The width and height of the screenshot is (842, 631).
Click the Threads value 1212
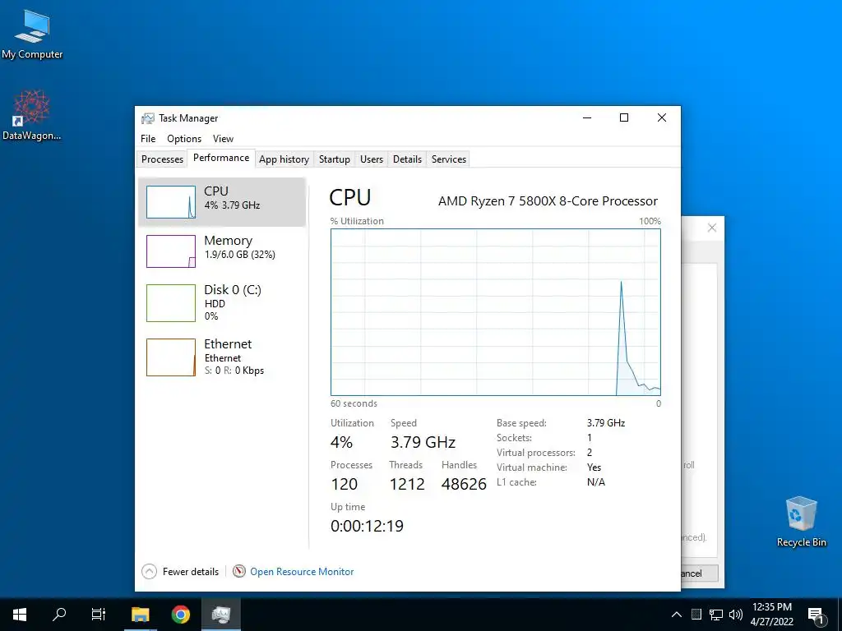coord(407,484)
